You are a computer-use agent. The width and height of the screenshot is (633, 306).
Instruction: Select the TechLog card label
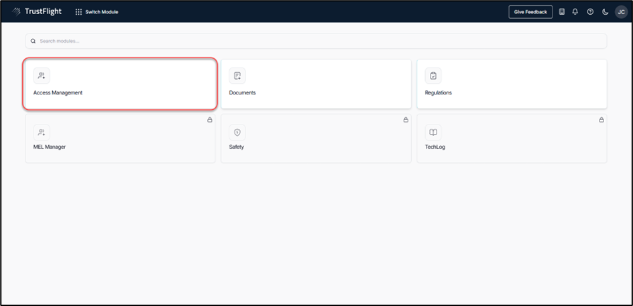tap(435, 147)
